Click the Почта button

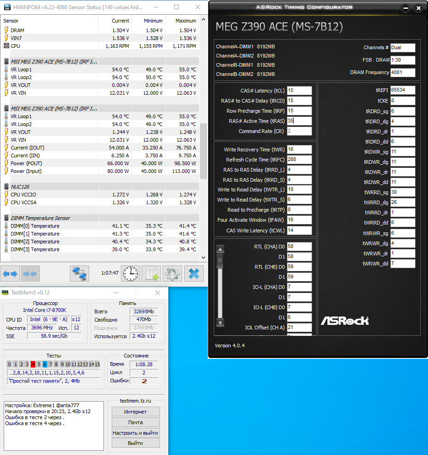tap(136, 422)
